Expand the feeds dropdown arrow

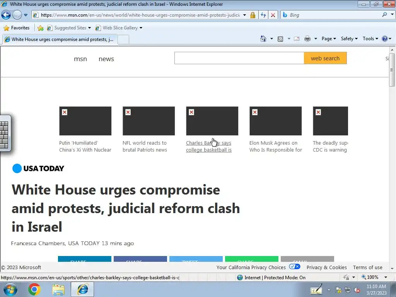click(289, 39)
